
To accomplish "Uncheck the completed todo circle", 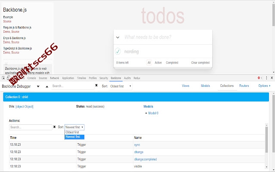I will tap(118, 52).
